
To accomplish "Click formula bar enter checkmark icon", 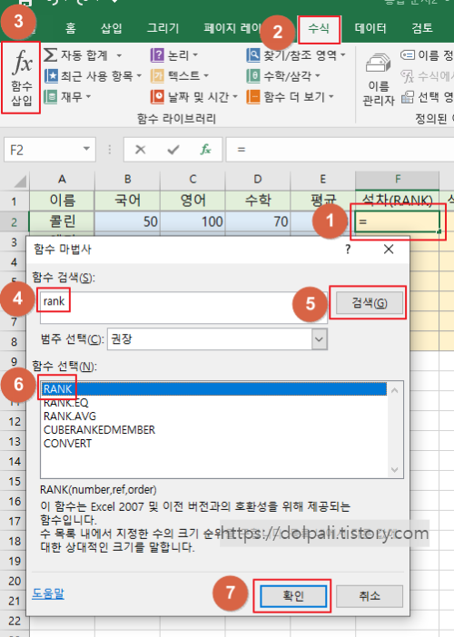I will (x=173, y=150).
